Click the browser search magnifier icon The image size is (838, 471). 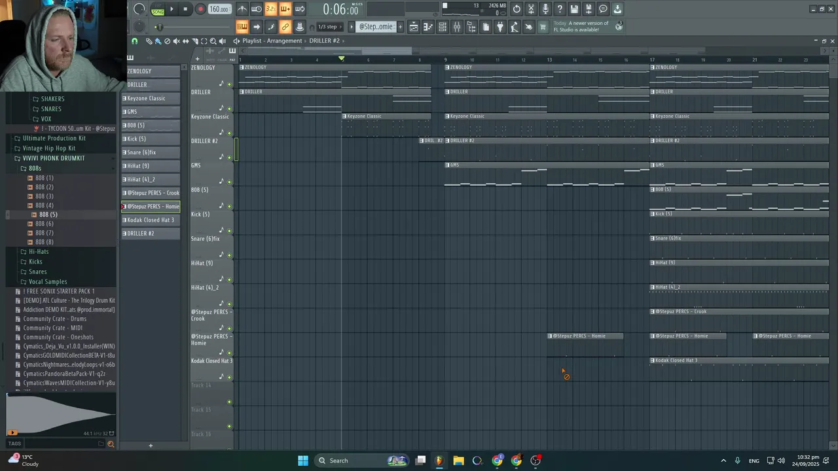click(x=110, y=444)
